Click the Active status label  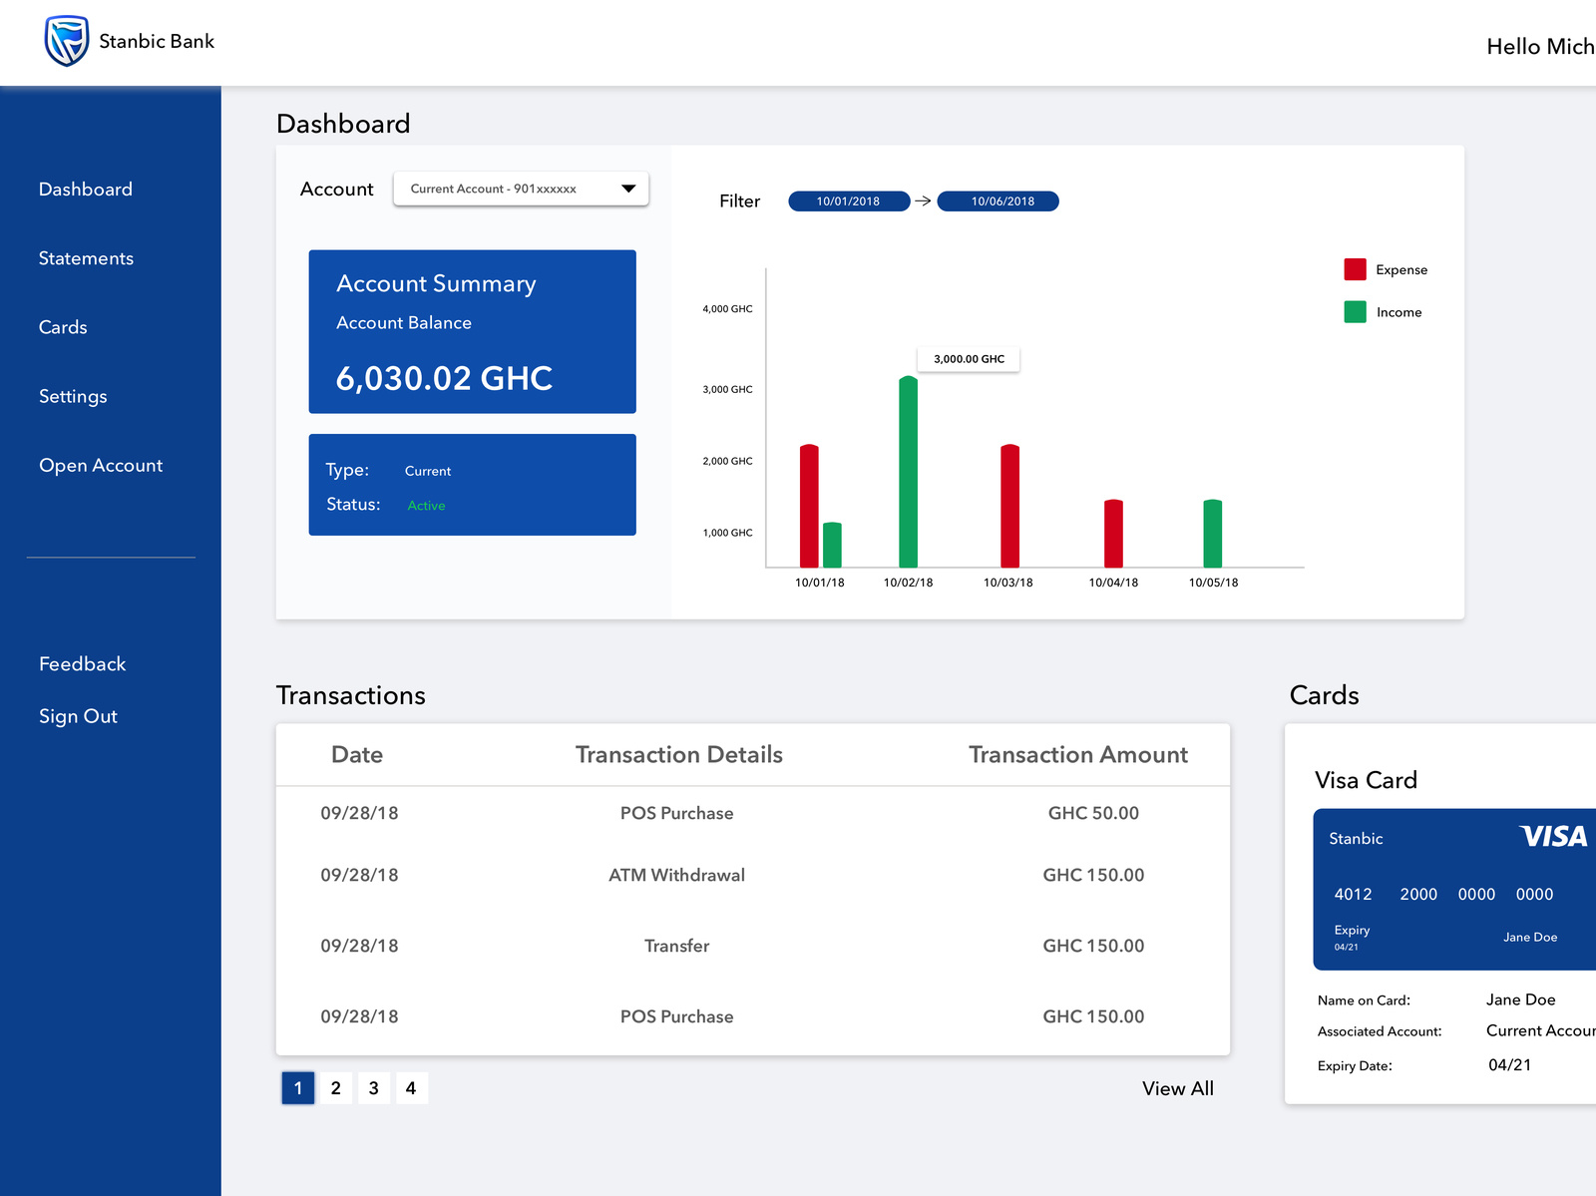tap(426, 505)
